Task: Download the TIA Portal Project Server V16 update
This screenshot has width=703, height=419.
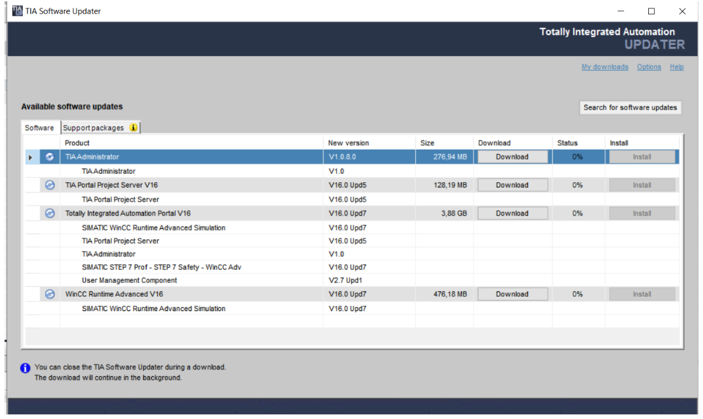Action: [x=513, y=185]
